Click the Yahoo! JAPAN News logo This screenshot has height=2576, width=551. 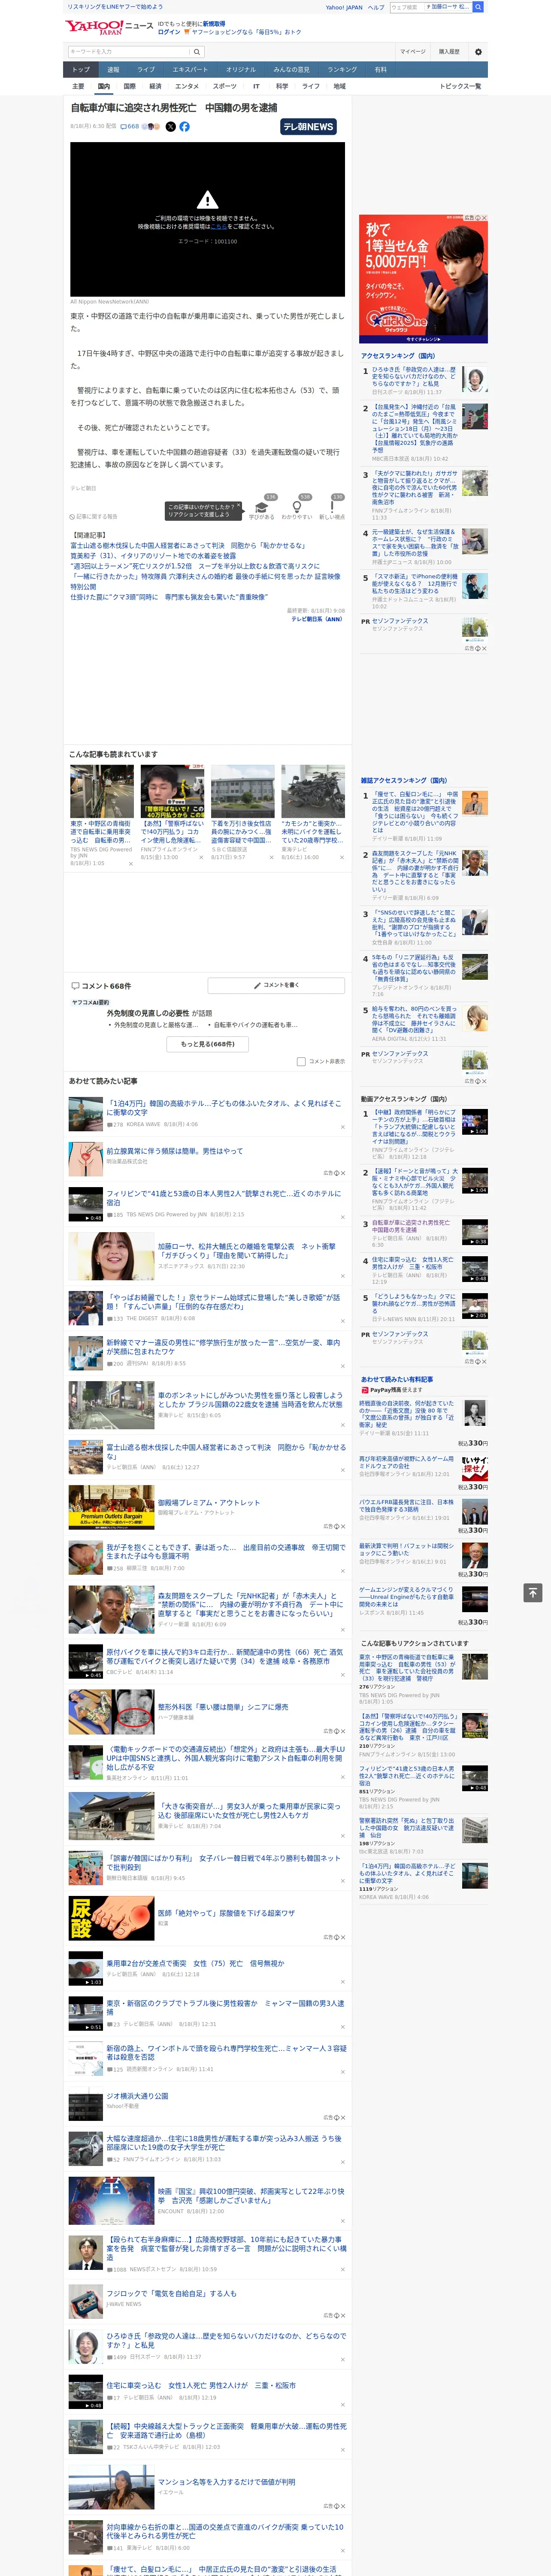click(109, 27)
